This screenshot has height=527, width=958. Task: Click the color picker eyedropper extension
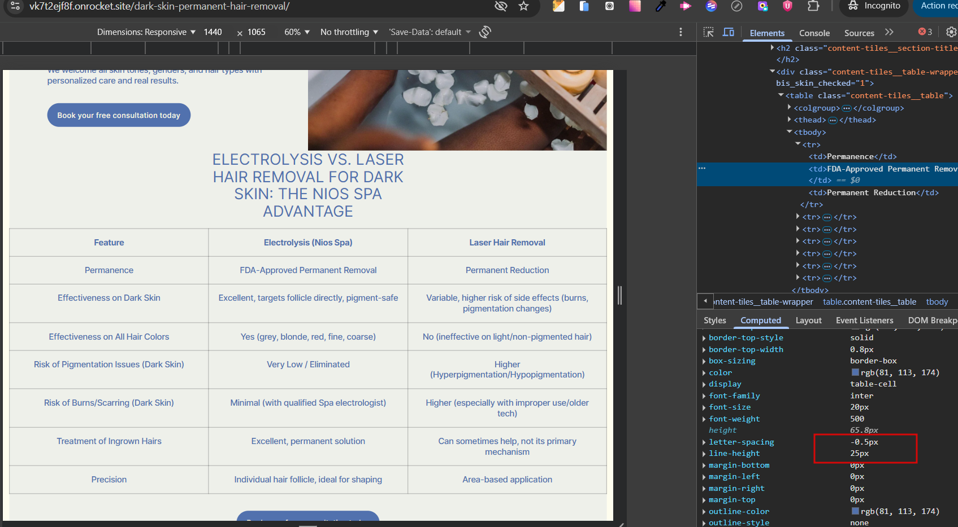[x=660, y=6]
